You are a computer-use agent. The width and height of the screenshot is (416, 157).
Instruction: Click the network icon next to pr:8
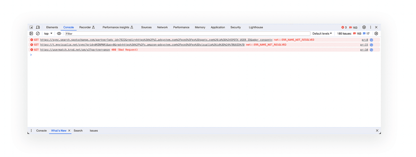click(371, 40)
